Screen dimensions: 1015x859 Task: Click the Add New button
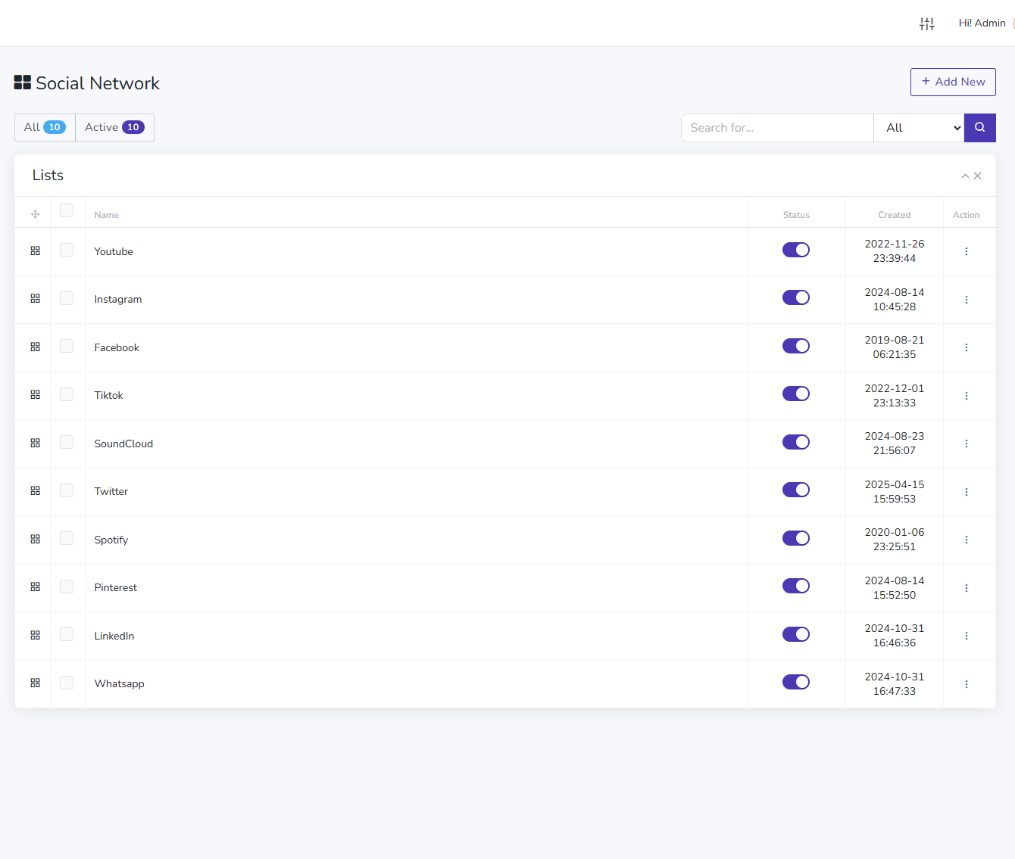953,82
